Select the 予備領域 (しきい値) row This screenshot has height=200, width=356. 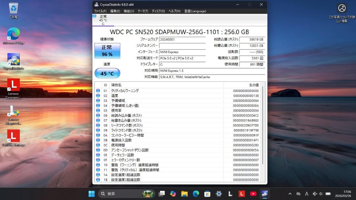click(x=178, y=105)
